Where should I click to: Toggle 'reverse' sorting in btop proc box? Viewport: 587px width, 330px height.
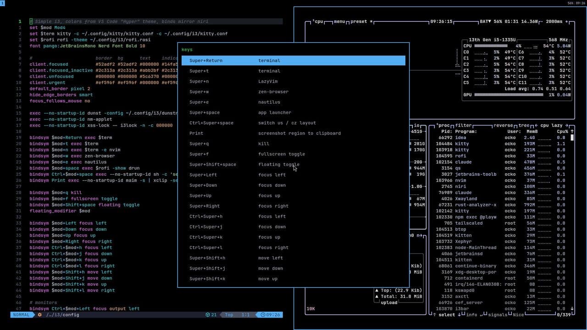tap(504, 125)
